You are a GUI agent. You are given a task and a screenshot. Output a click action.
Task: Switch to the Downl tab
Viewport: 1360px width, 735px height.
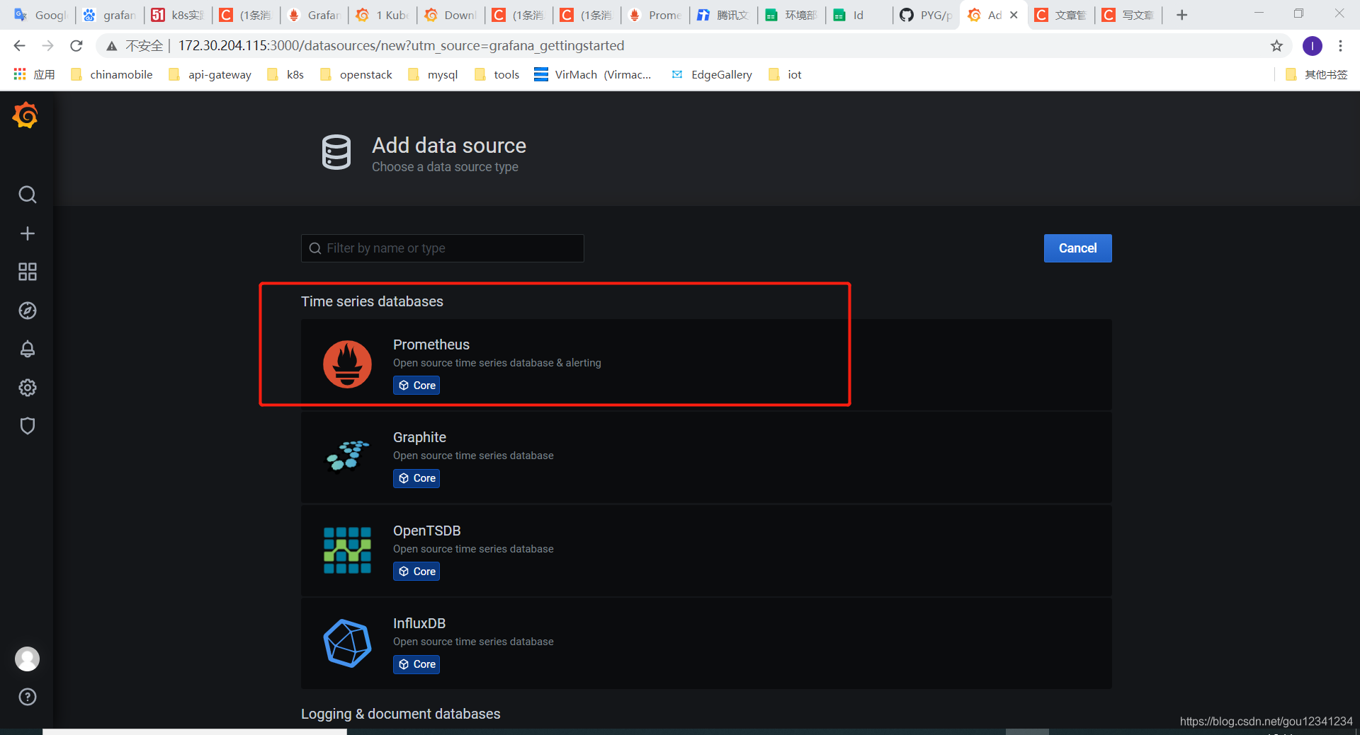pos(450,15)
